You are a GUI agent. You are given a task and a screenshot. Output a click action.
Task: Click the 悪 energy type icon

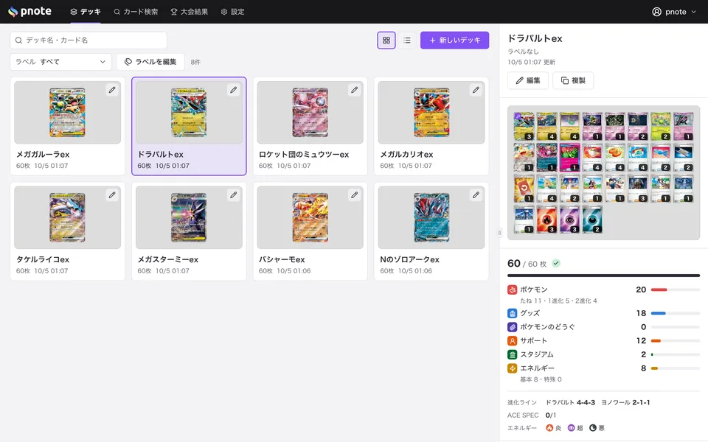pyautogui.click(x=593, y=427)
